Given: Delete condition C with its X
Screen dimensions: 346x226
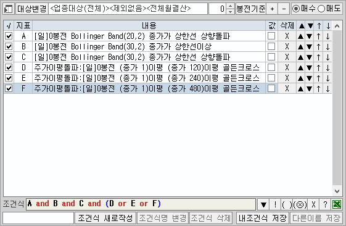Looking at the screenshot, I should tap(287, 57).
